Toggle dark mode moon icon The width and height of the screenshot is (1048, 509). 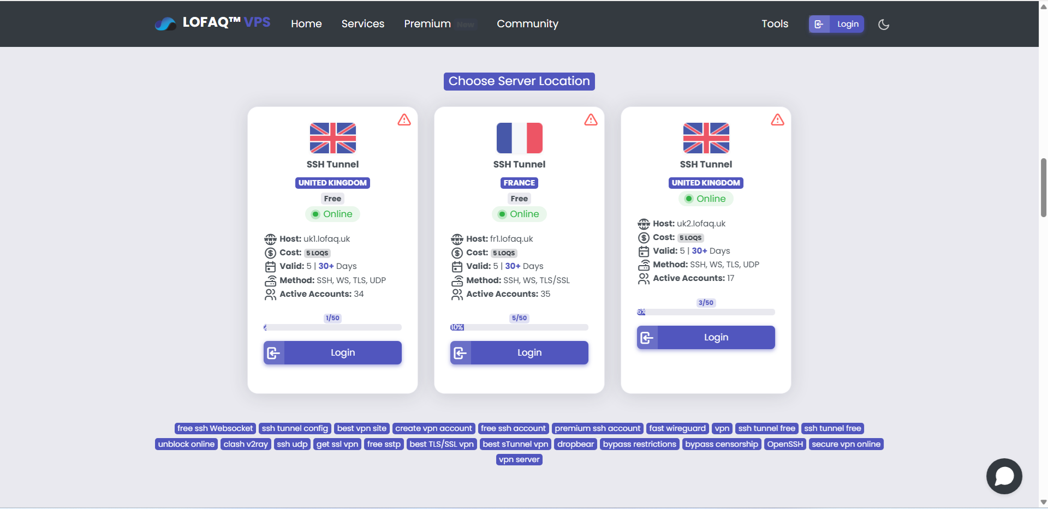[884, 24]
